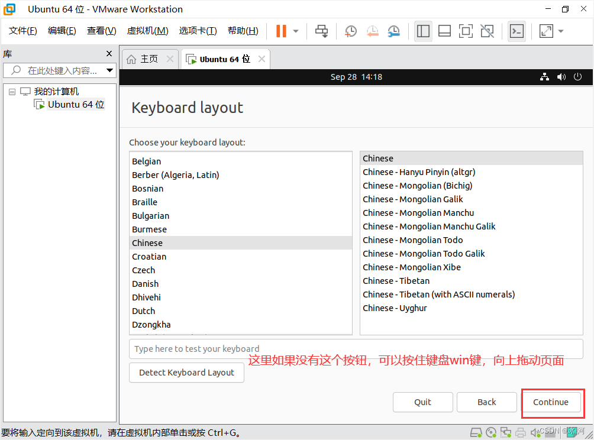Click the hard disk status bar icon
594x440 pixels.
pos(476,432)
